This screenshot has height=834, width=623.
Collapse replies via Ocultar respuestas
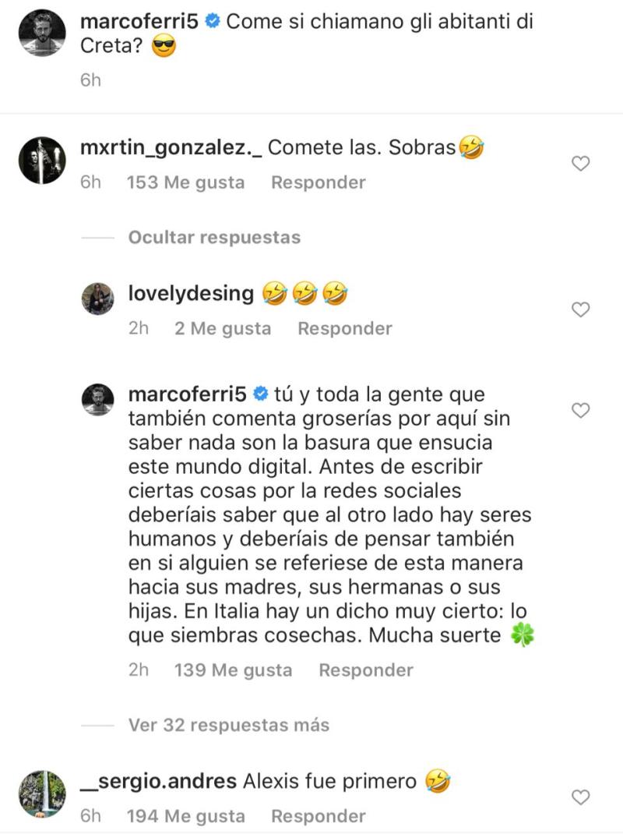214,237
